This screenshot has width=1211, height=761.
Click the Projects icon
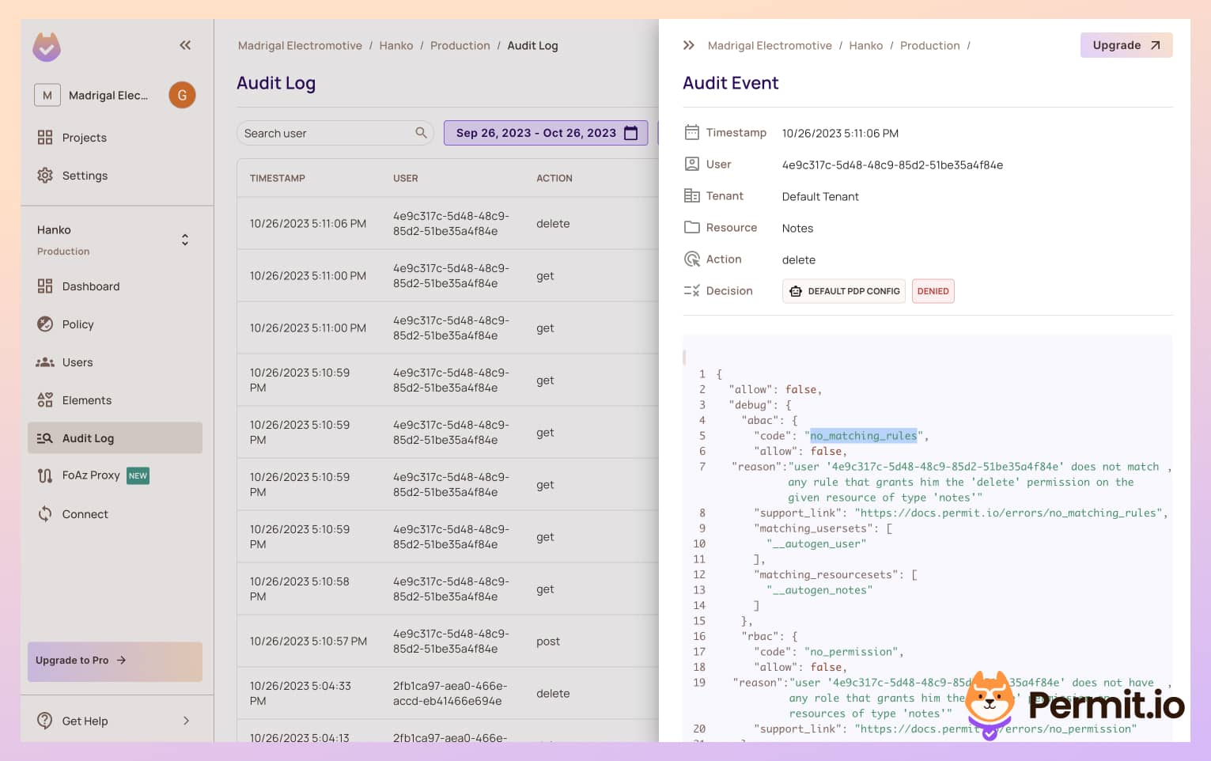click(x=46, y=137)
